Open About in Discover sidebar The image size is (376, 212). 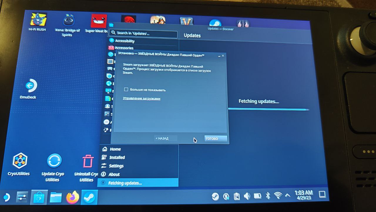(x=114, y=174)
